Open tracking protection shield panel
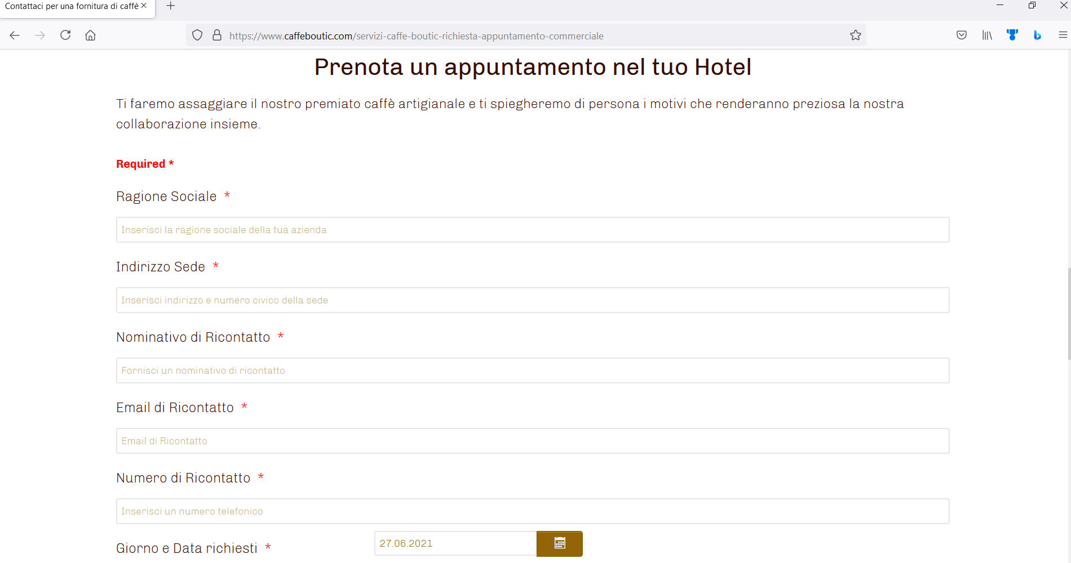 coord(197,35)
